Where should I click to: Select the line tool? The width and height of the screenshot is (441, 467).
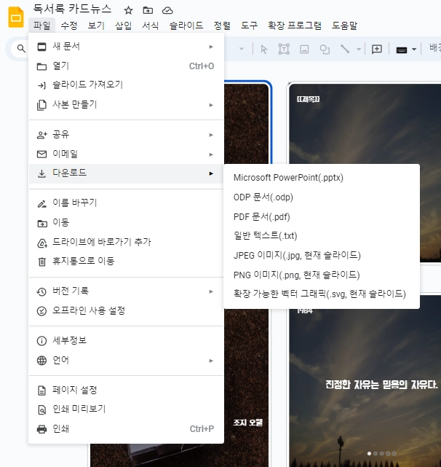point(345,49)
